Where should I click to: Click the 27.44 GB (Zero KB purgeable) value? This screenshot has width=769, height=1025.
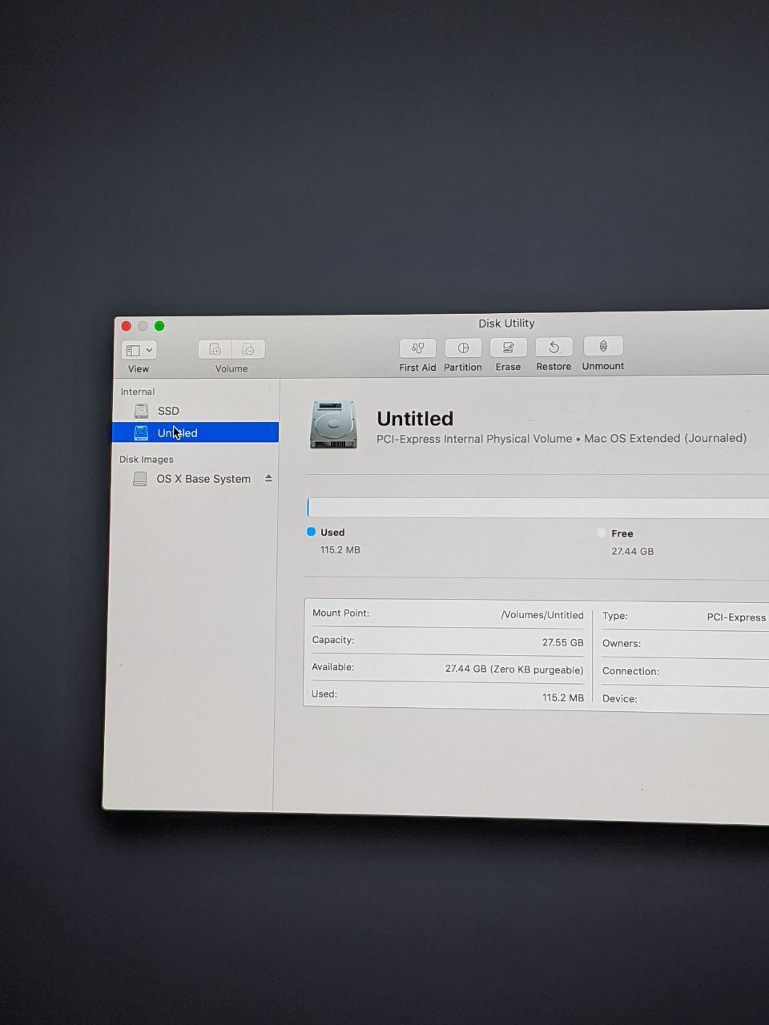(x=514, y=669)
